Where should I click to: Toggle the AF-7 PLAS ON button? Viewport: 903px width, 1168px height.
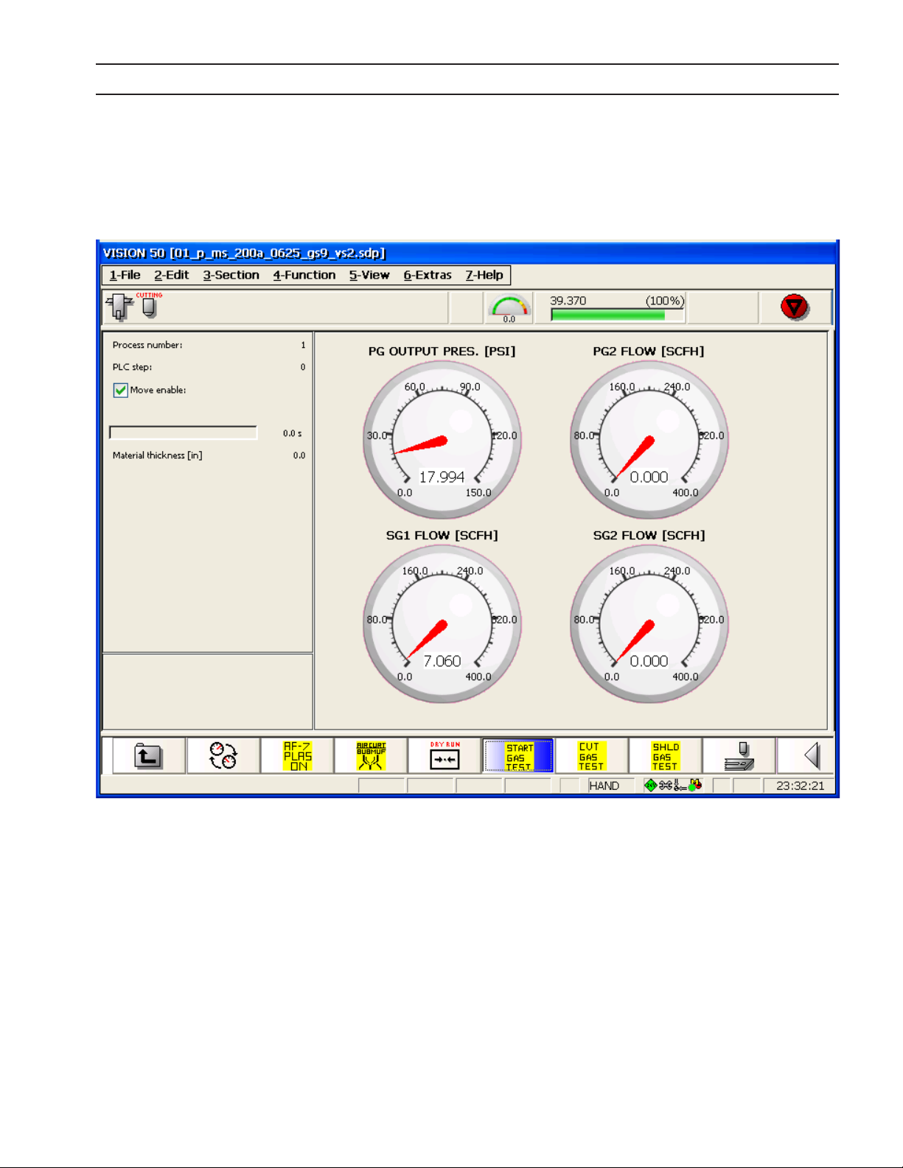click(x=297, y=756)
